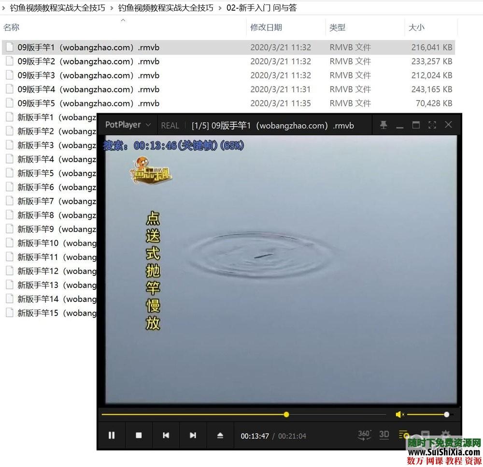Toggle fullscreen from the title bar
This screenshot has height=467, width=483.
tap(432, 125)
